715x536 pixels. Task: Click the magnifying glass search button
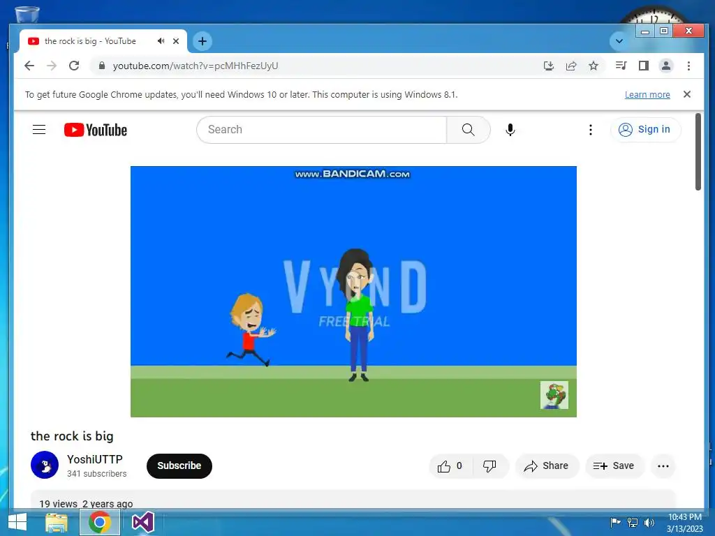point(469,130)
